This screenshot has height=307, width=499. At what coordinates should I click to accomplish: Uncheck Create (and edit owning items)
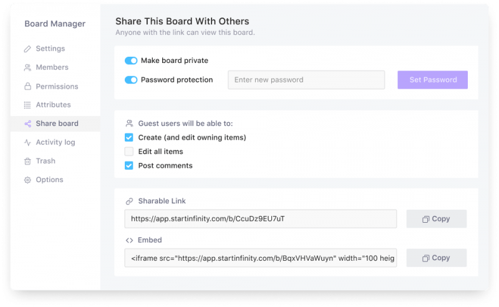coord(129,137)
